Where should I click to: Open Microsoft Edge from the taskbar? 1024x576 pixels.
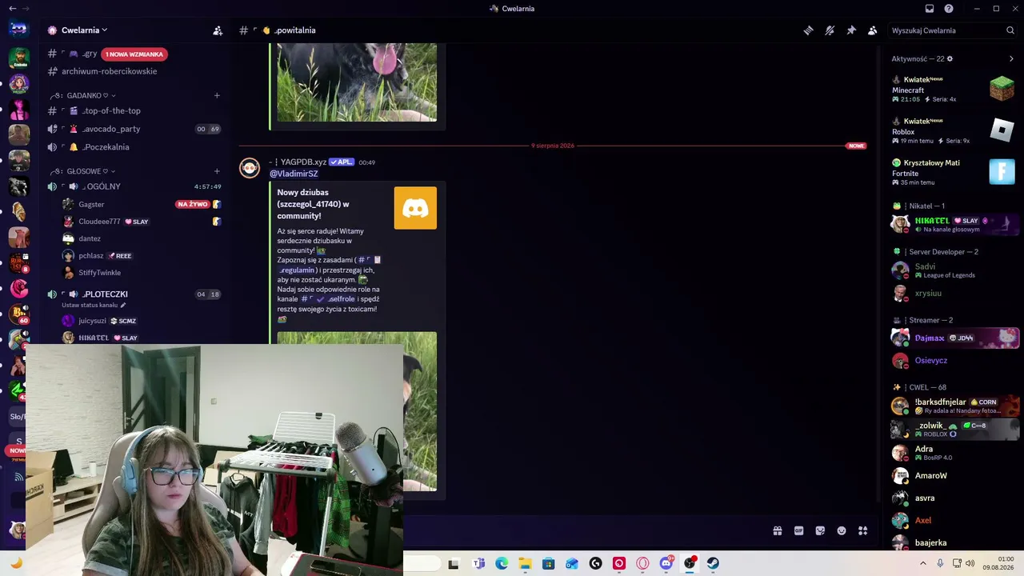[502, 563]
